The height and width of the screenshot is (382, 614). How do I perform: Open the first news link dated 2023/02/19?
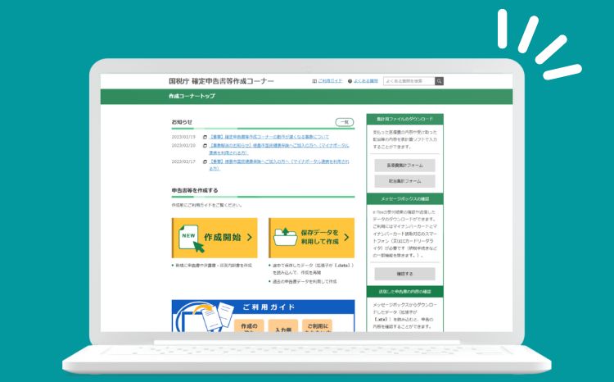coord(269,137)
